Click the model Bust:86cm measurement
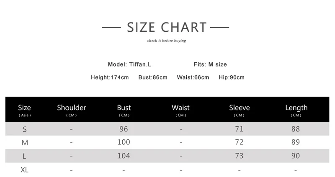Screen dimensions: 335x177 click(x=153, y=77)
